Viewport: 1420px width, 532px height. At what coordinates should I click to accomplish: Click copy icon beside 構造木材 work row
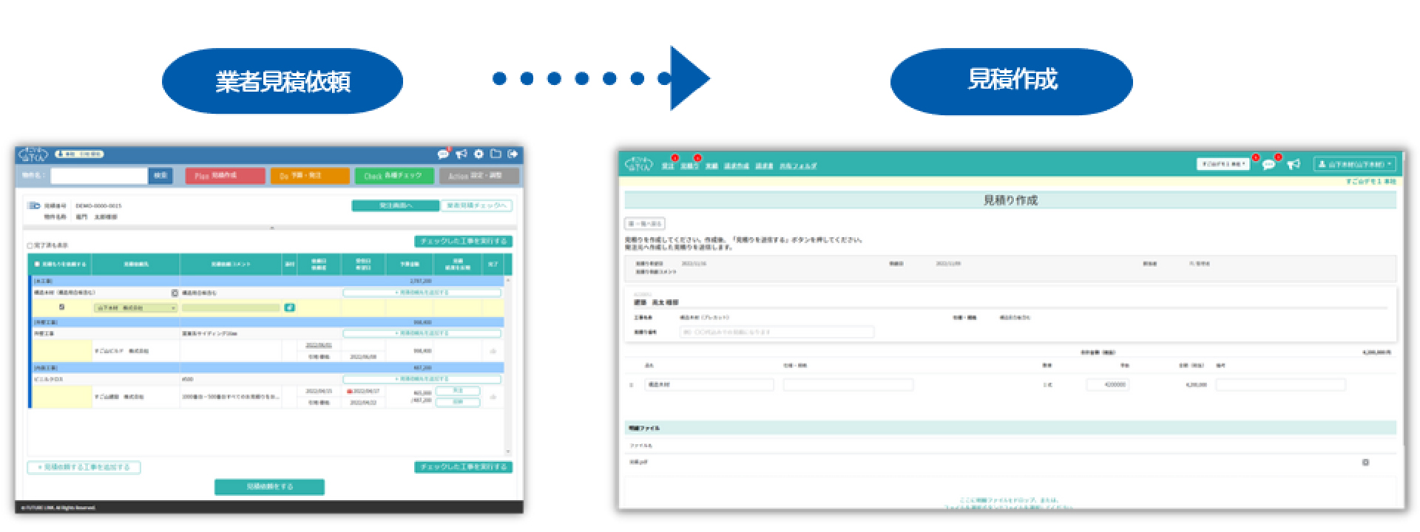[x=175, y=293]
